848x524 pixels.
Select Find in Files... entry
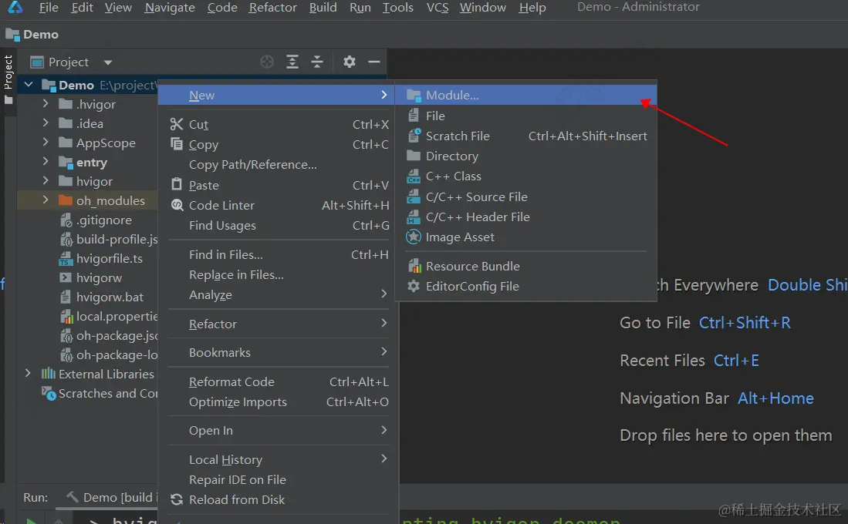tap(278, 254)
